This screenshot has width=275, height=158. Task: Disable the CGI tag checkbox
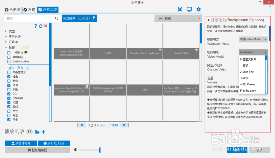pos(9,94)
